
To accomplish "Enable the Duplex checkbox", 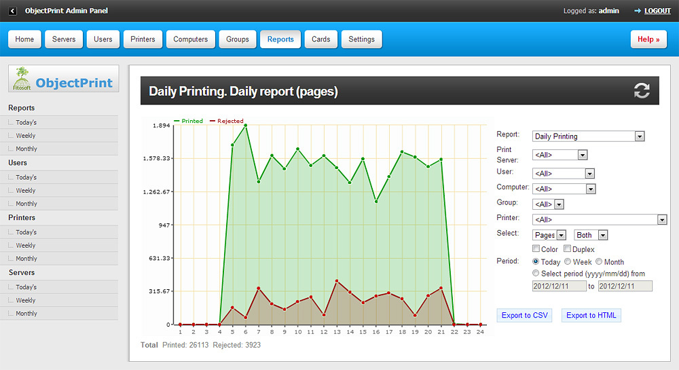I will coord(567,249).
